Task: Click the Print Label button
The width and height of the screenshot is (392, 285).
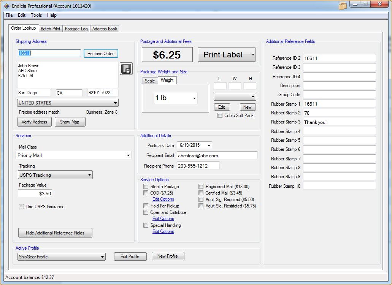Action: coord(223,54)
